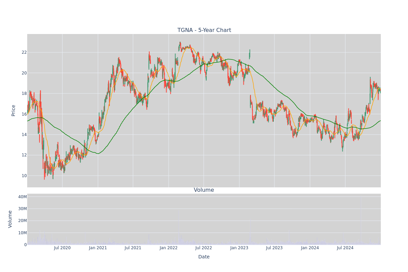Click the price axis value 20
The height and width of the screenshot is (272, 408).
24,73
